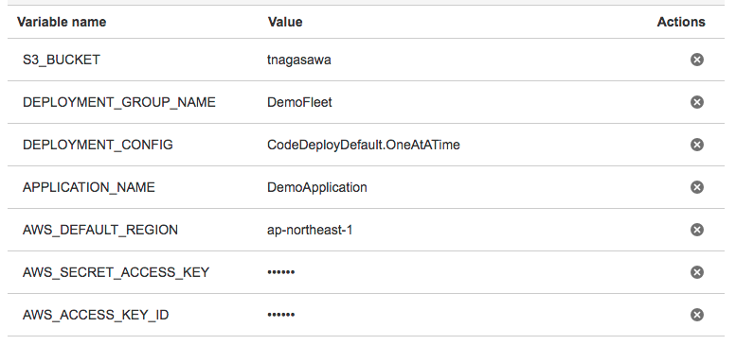Click the Actions column header
Screen dimensions: 736x345
point(681,22)
